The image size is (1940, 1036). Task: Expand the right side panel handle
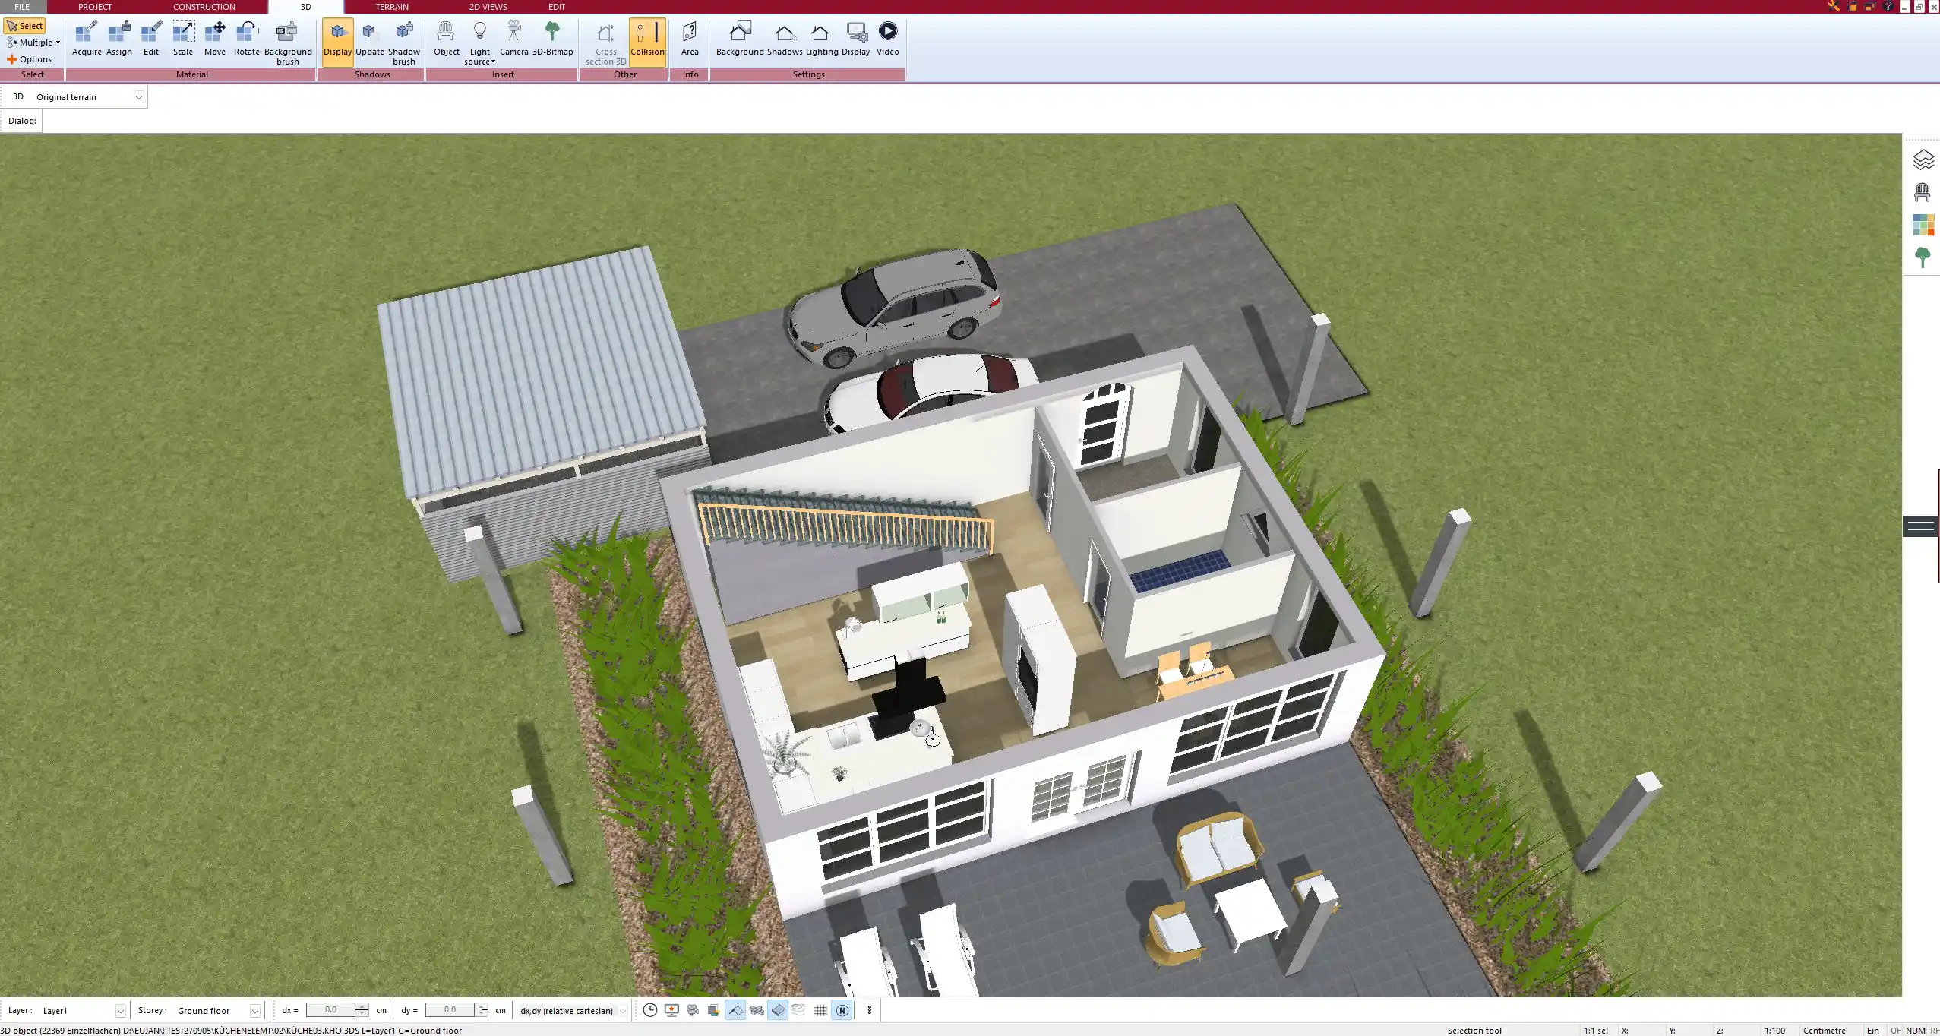[1920, 526]
